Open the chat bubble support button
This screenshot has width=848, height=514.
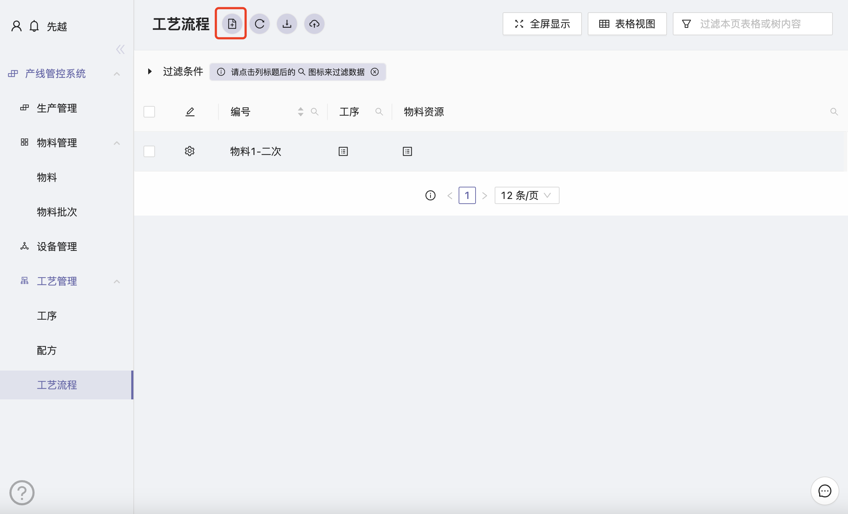click(825, 491)
